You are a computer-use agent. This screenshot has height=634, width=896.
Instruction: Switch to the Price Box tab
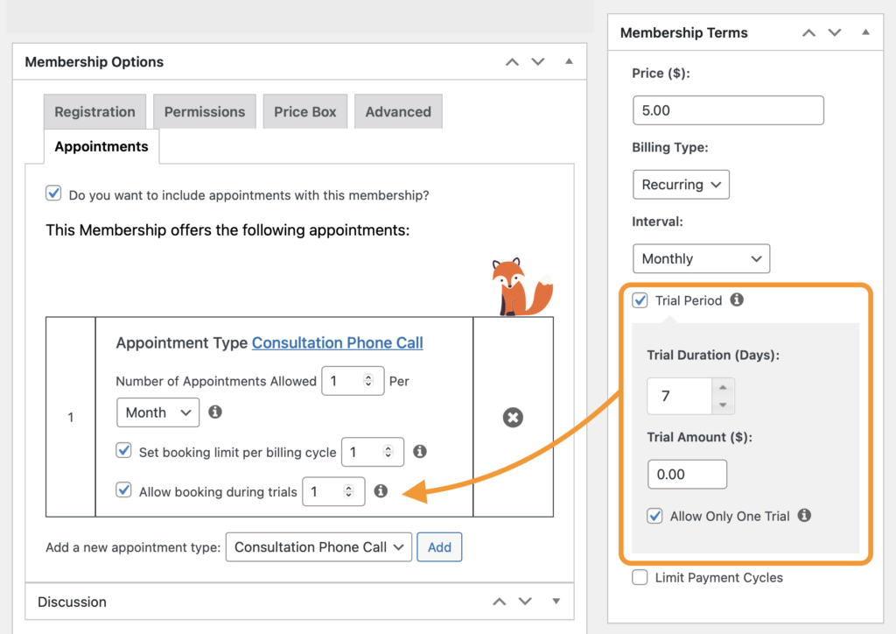pyautogui.click(x=305, y=111)
